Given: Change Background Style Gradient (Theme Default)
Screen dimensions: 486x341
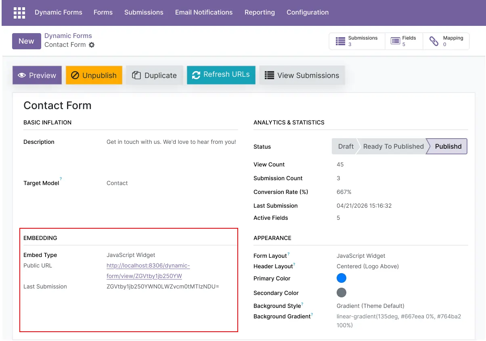Looking at the screenshot, I should (371, 306).
